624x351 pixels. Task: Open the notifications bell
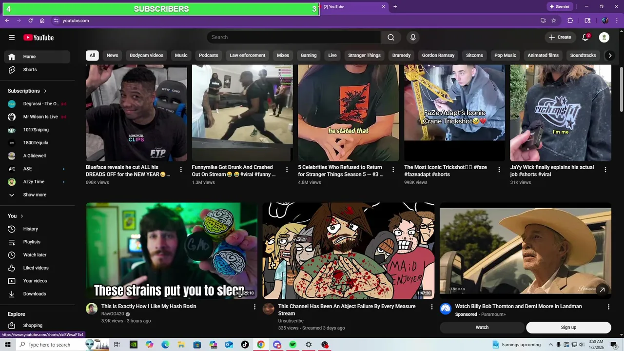[x=585, y=38]
